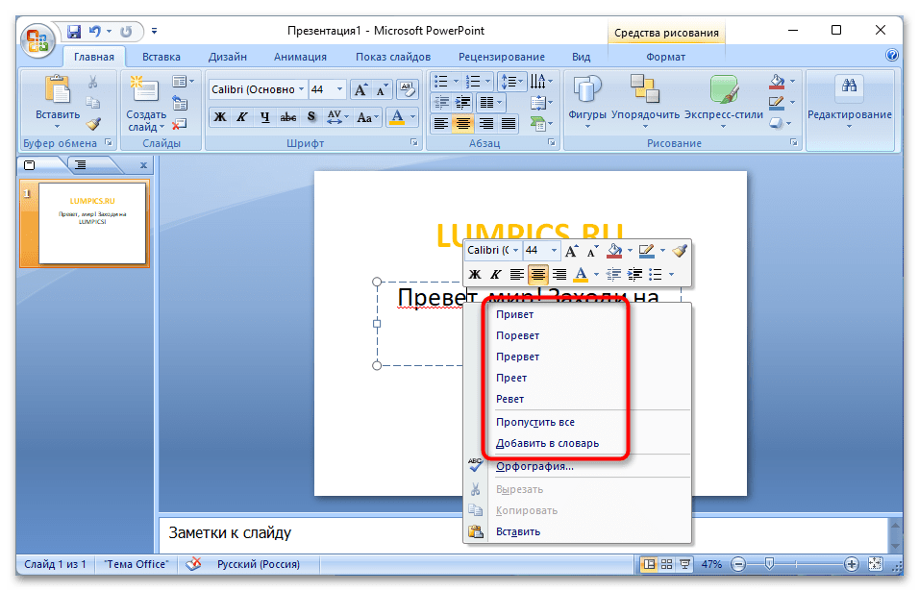
Task: Toggle italic (К) in the mini toolbar
Action: pyautogui.click(x=497, y=275)
